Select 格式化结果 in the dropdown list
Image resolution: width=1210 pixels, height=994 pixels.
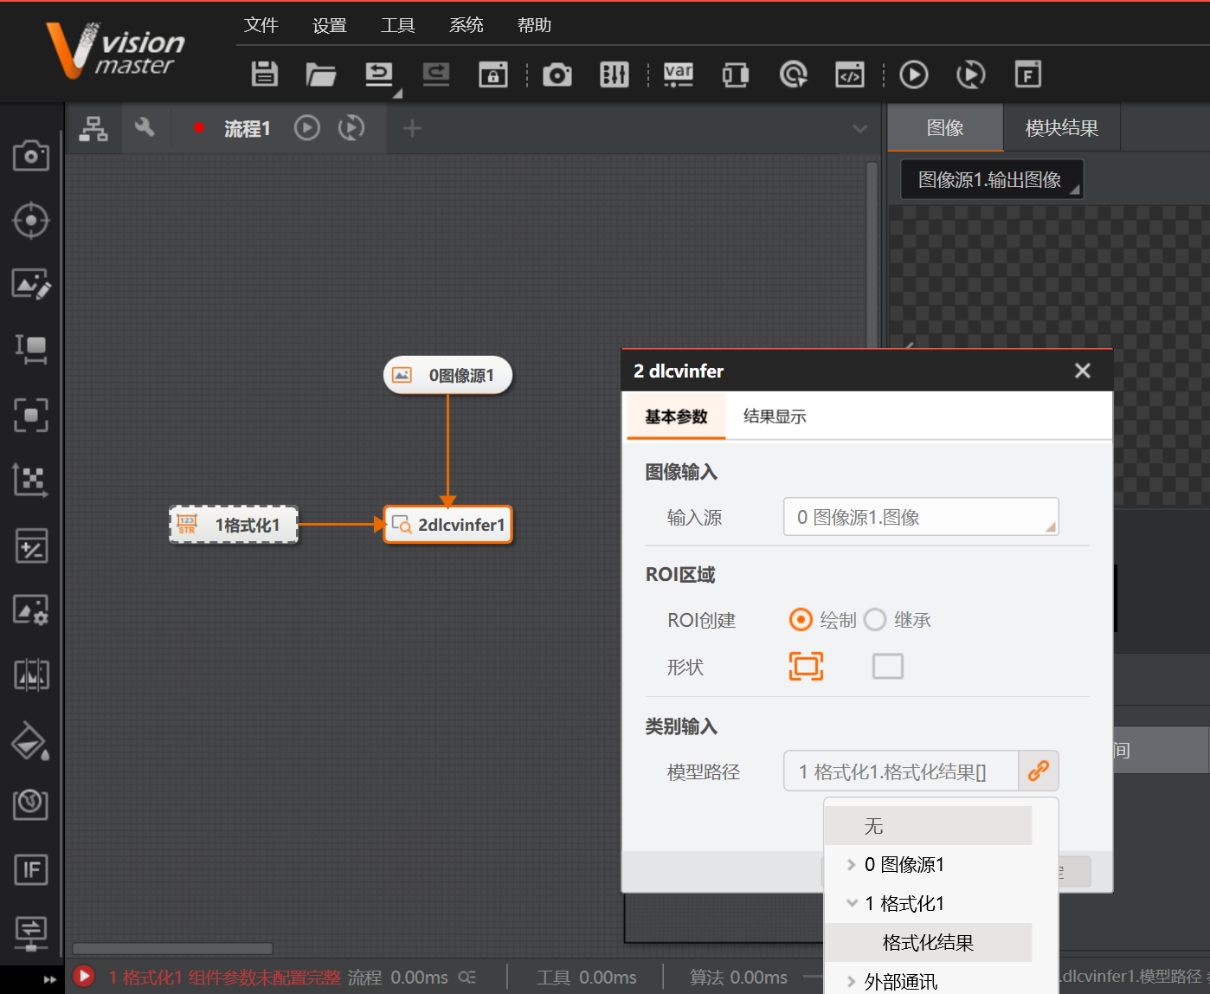[x=928, y=943]
